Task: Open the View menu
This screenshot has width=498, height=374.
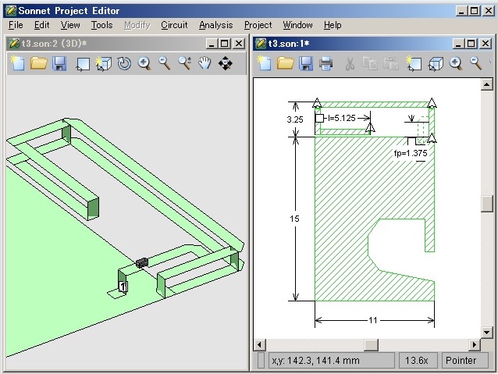Action: (x=70, y=25)
